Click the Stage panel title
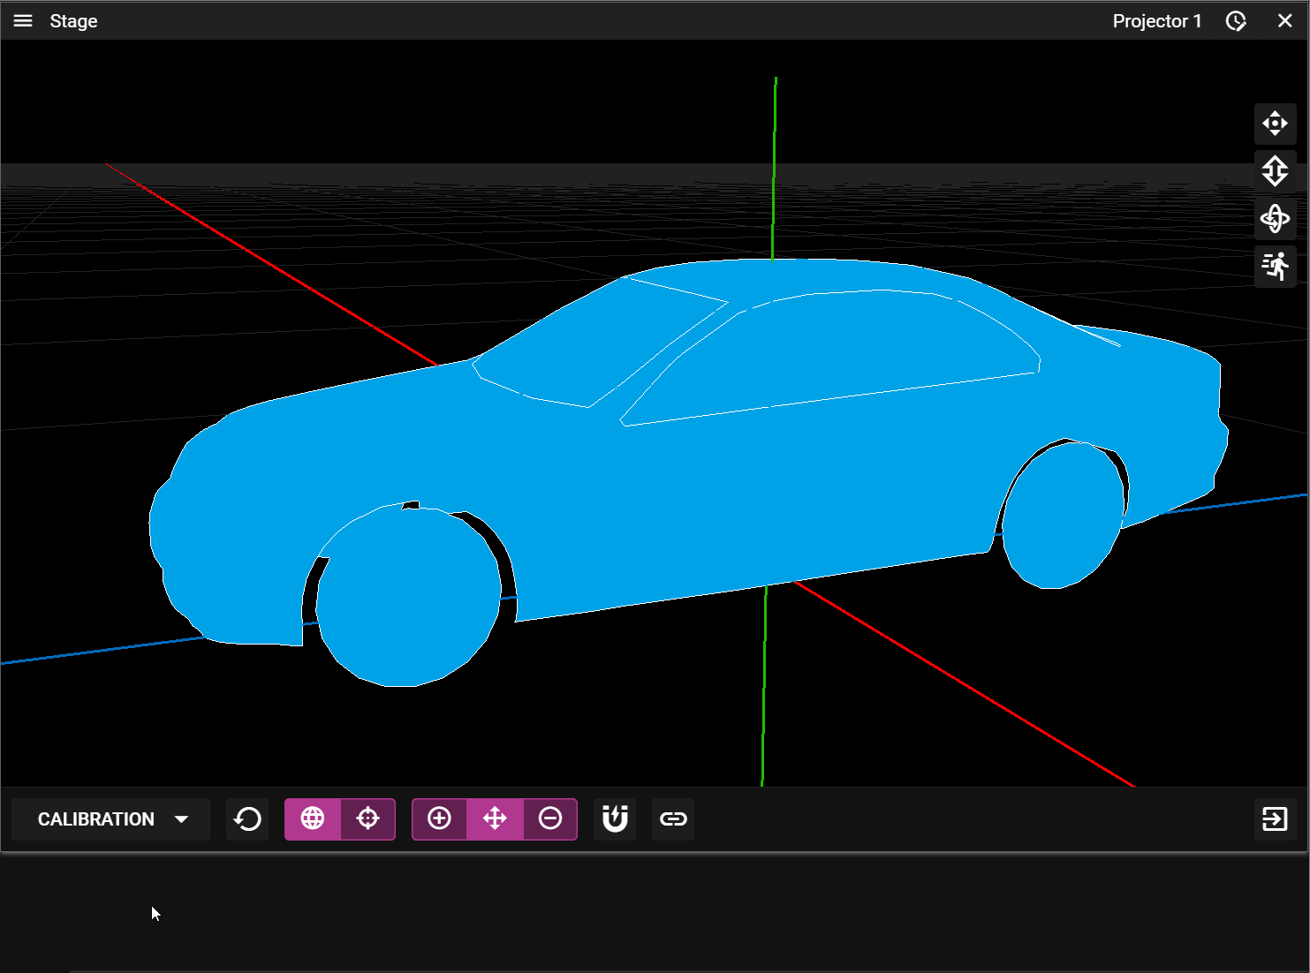This screenshot has height=973, width=1310. 73,21
